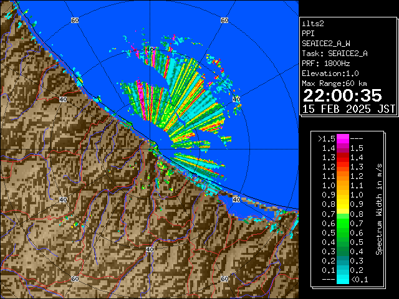Click the 60 km ring label southwest over land
399x299 pixels.
click(x=75, y=278)
